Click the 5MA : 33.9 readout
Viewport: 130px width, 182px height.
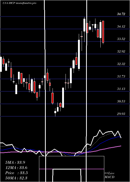click(15, 162)
